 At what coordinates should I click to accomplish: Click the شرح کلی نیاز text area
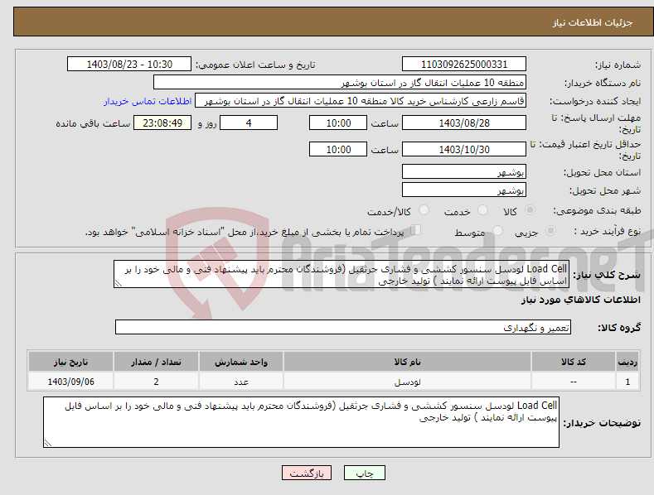(x=342, y=274)
